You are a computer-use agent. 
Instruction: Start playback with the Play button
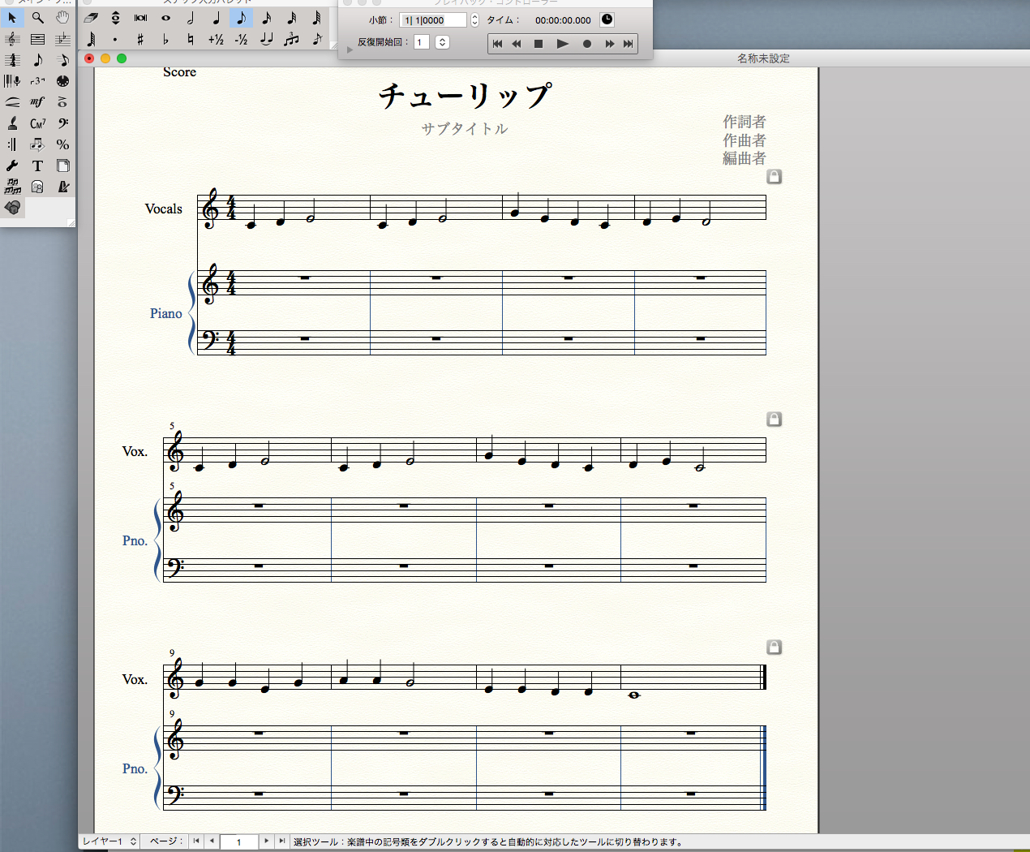tap(562, 44)
